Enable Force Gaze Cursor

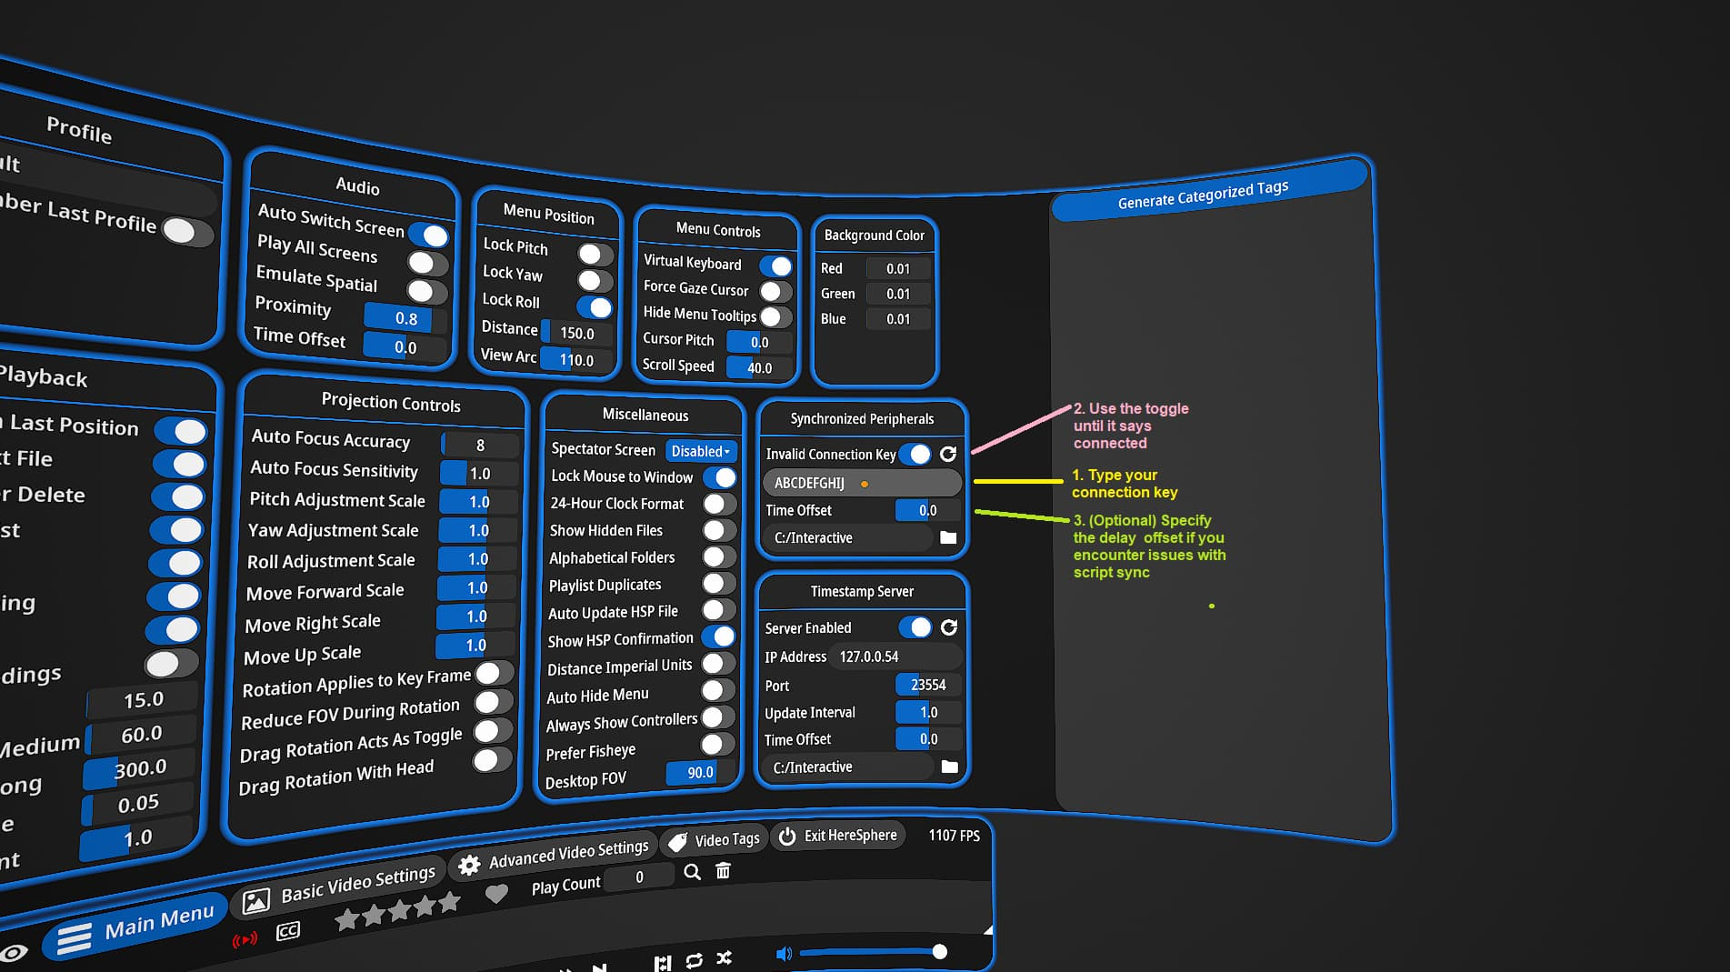point(775,292)
